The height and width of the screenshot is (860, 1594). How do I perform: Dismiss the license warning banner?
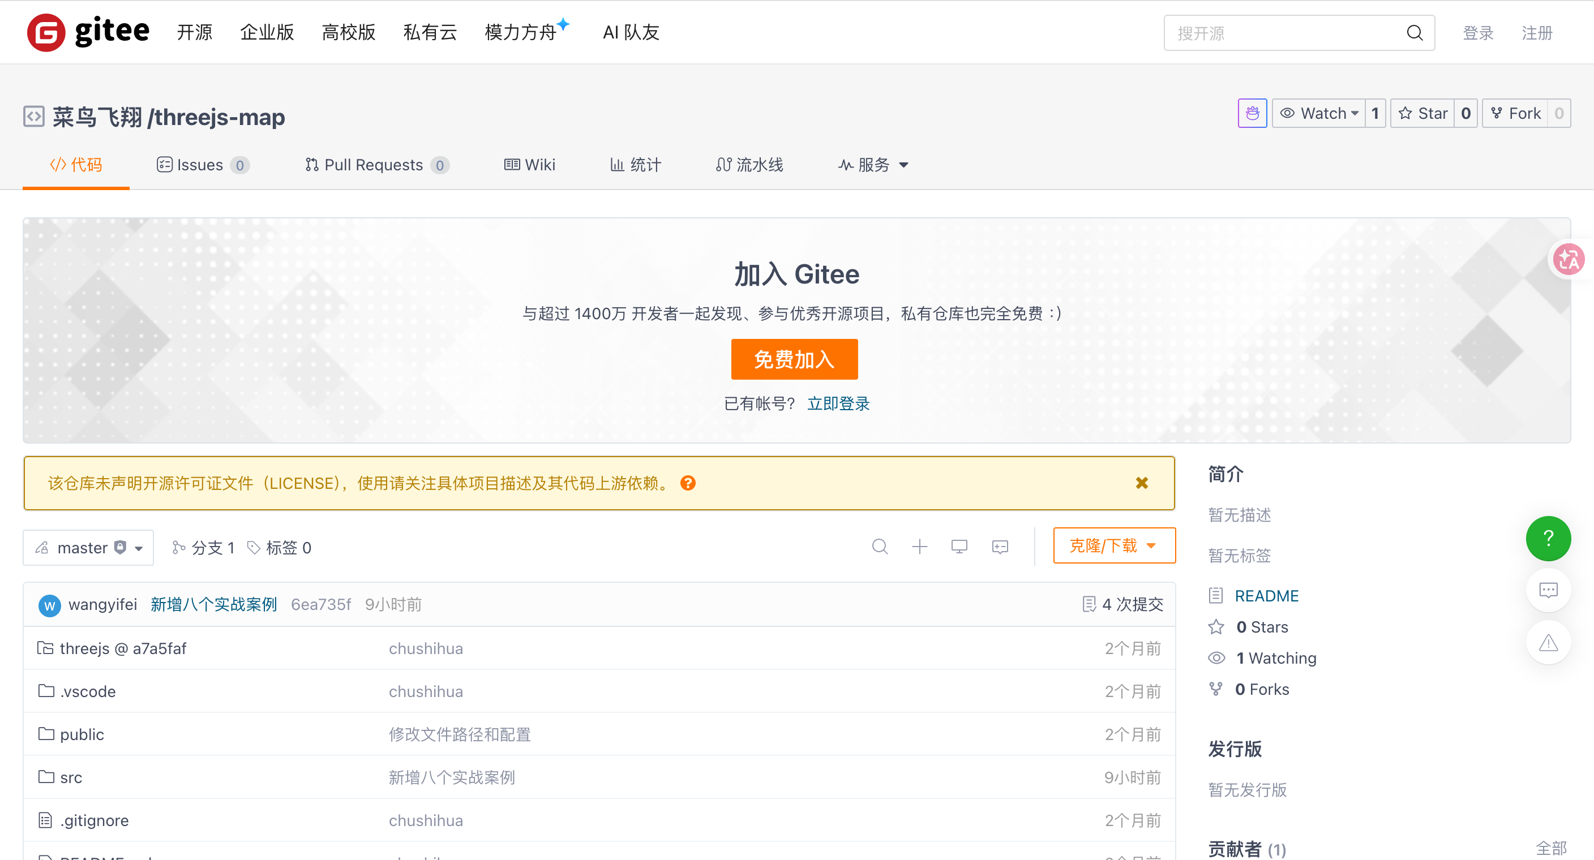1142,483
